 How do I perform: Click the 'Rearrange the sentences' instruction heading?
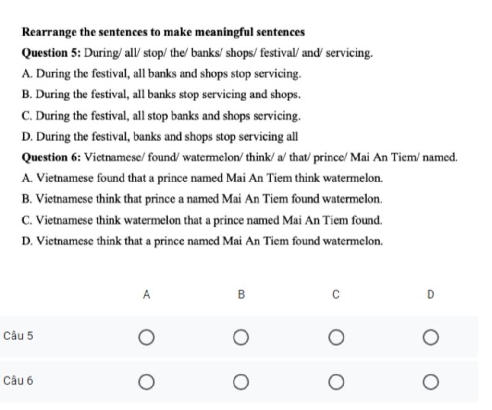[x=163, y=32]
